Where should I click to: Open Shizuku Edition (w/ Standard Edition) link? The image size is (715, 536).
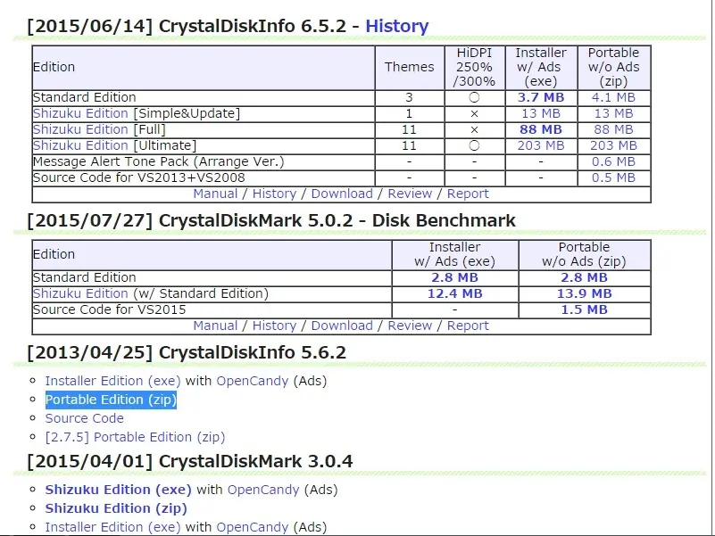click(x=80, y=293)
